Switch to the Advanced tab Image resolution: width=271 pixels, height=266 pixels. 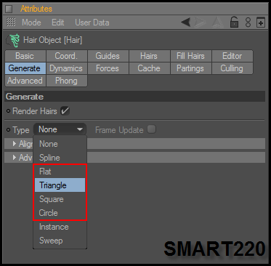pyautogui.click(x=25, y=81)
